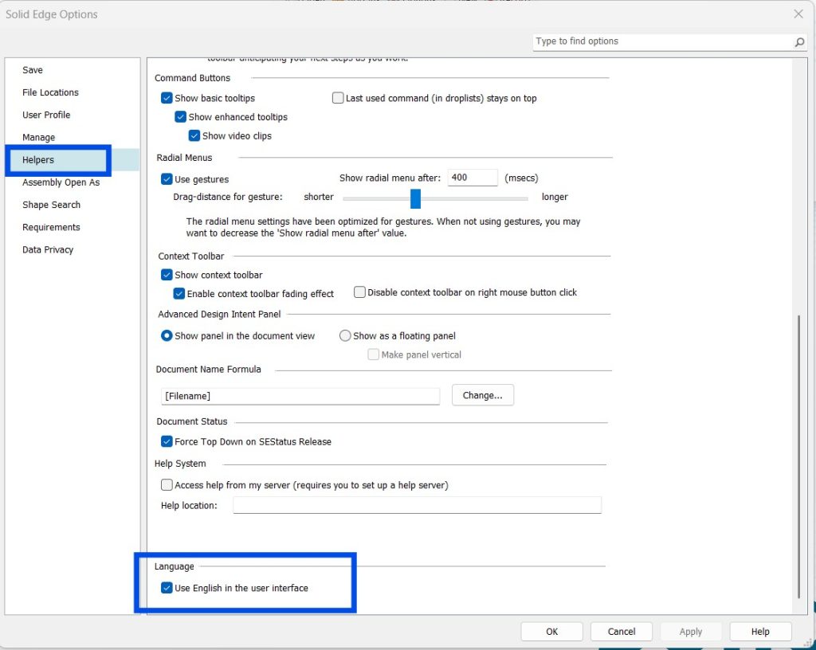This screenshot has width=816, height=650.
Task: Click the Show radial menu after field
Action: click(x=472, y=178)
